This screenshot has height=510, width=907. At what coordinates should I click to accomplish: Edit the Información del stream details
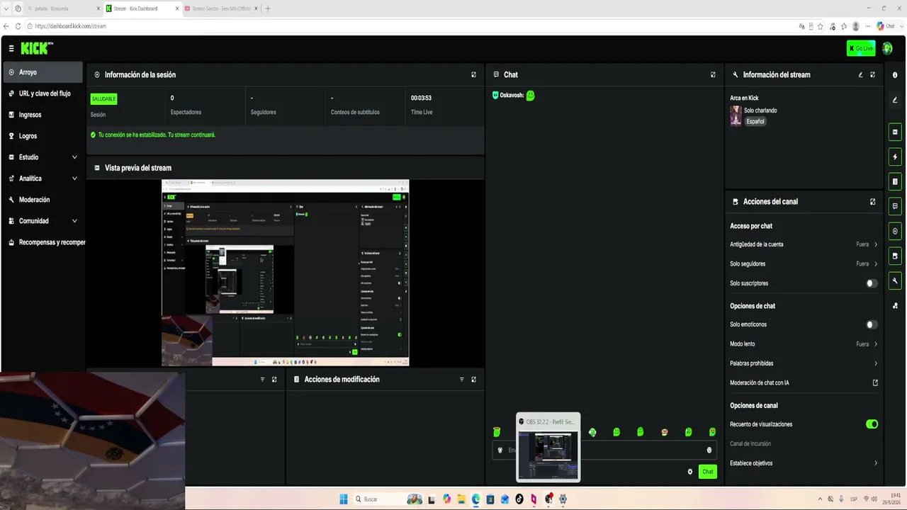861,74
